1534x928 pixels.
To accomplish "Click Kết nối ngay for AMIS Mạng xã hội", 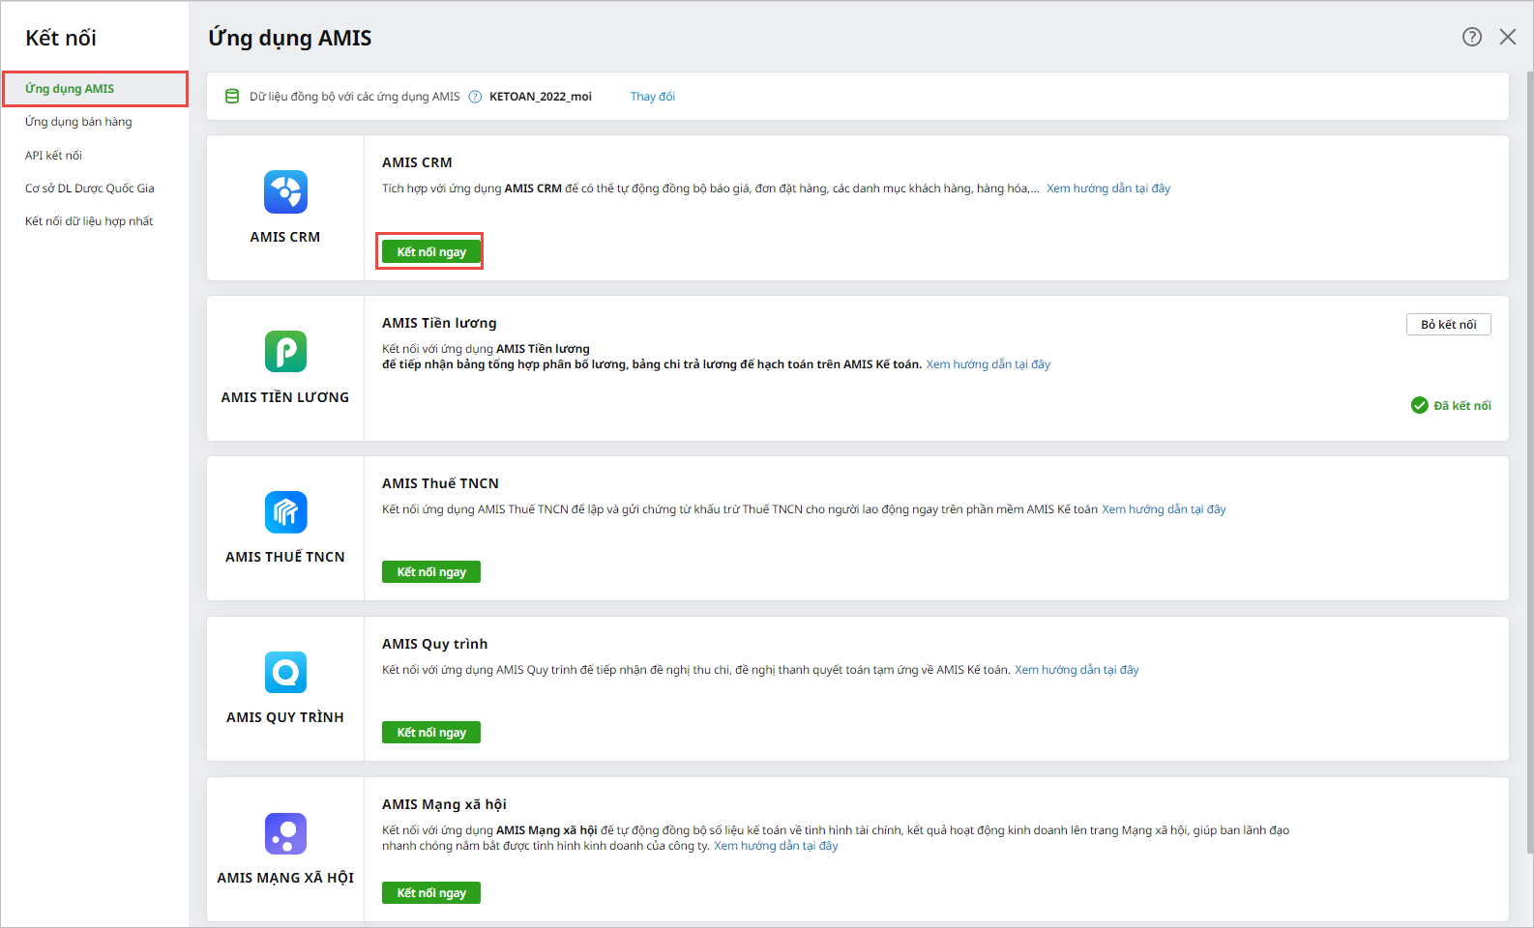I will click(431, 893).
